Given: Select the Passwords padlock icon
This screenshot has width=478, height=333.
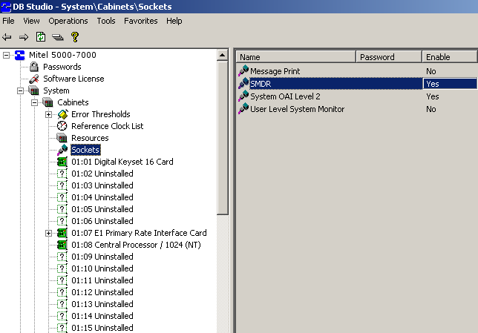Looking at the screenshot, I should 34,67.
